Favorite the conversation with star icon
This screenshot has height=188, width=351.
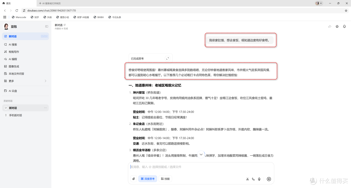[337, 27]
